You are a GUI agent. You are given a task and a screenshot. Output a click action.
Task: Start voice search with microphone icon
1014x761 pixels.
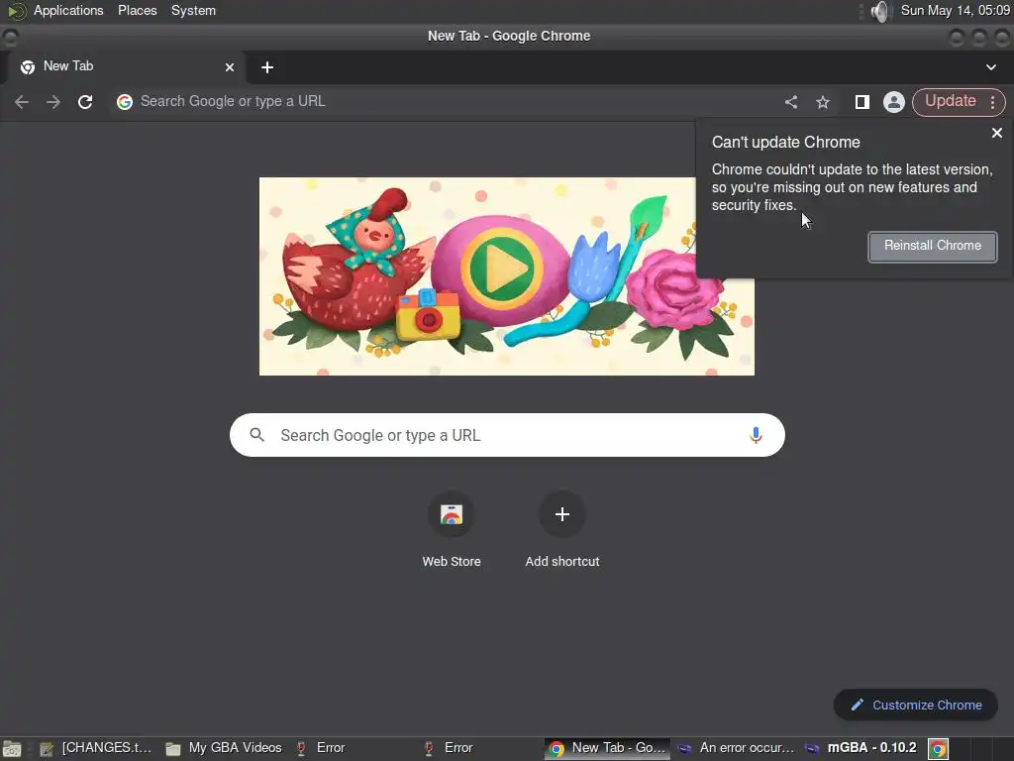(756, 435)
